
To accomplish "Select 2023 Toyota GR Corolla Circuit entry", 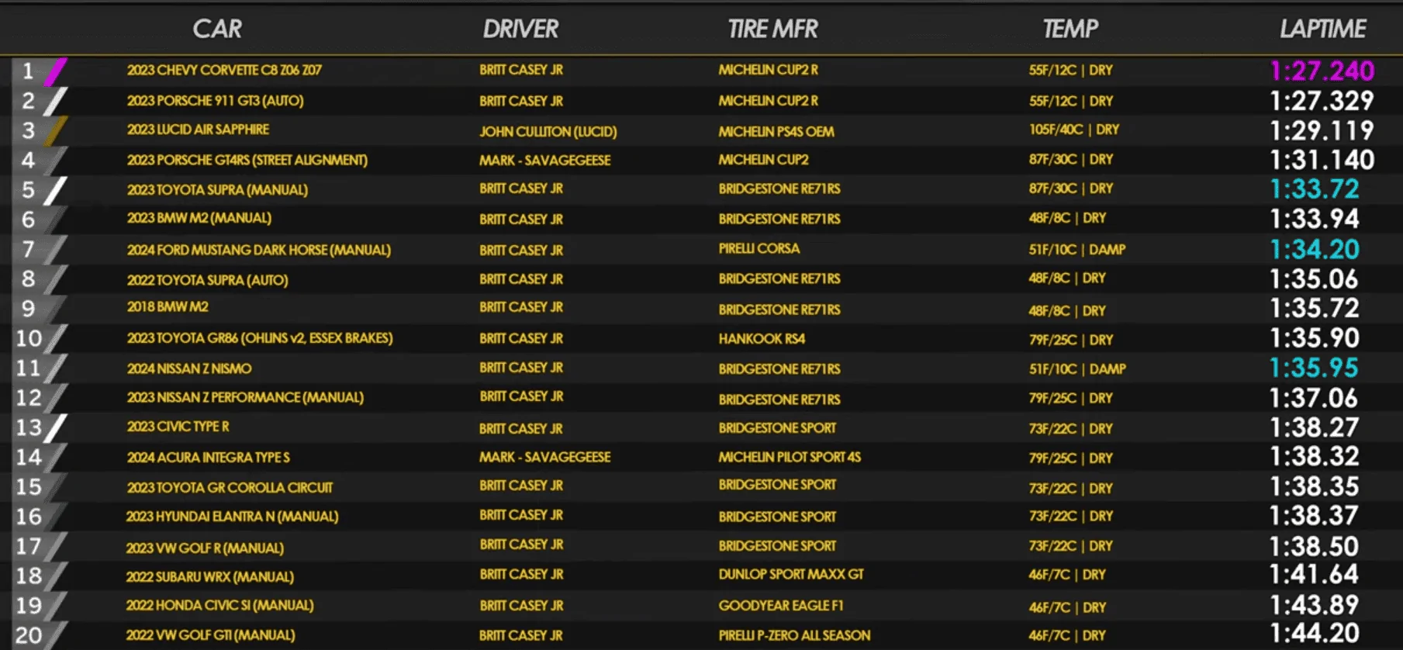I will pos(230,488).
